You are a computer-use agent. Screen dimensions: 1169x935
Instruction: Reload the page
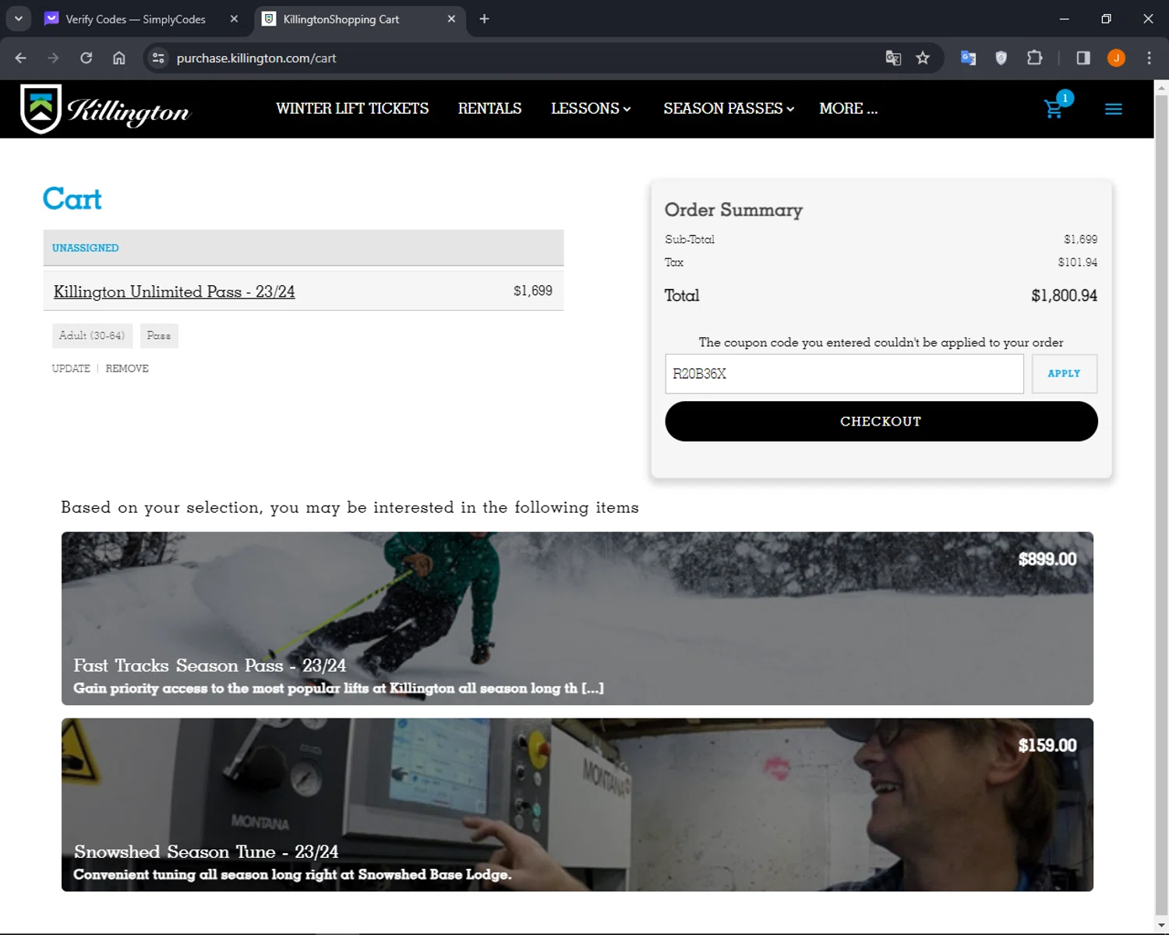pos(86,58)
